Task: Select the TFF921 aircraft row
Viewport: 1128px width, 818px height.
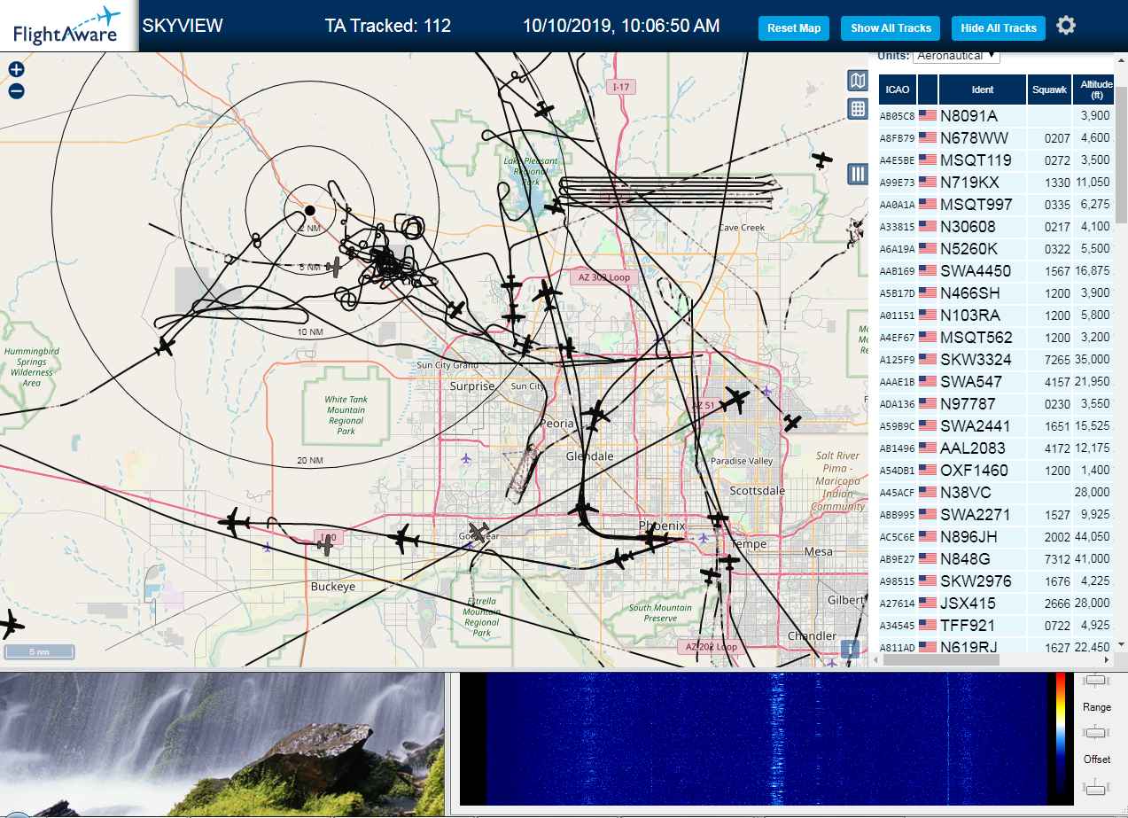Action: coord(997,625)
